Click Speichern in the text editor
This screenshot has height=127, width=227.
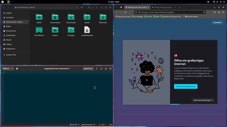coord(88,68)
